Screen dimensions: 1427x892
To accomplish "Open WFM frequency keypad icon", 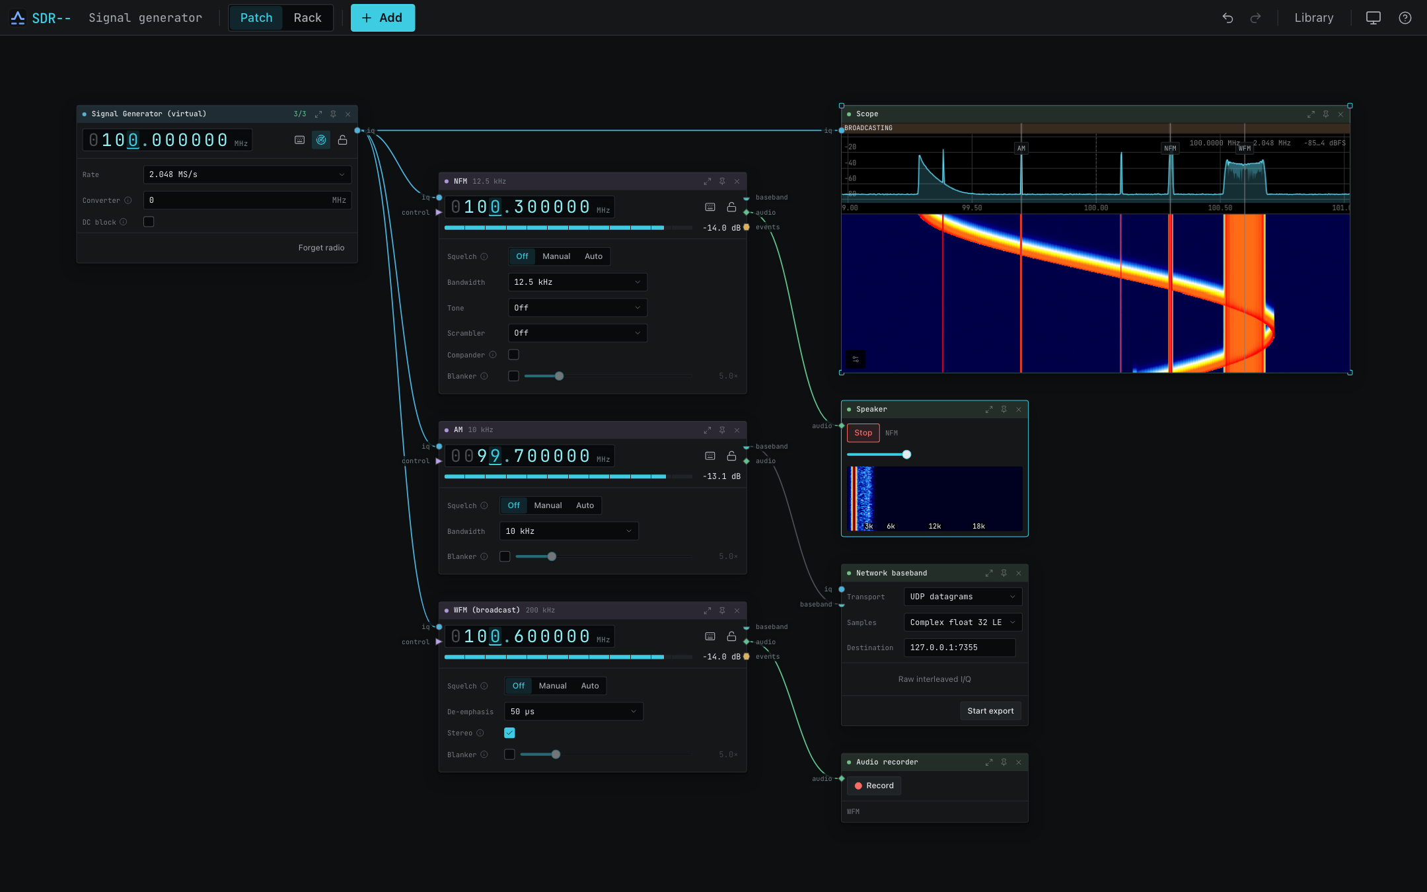I will [710, 636].
